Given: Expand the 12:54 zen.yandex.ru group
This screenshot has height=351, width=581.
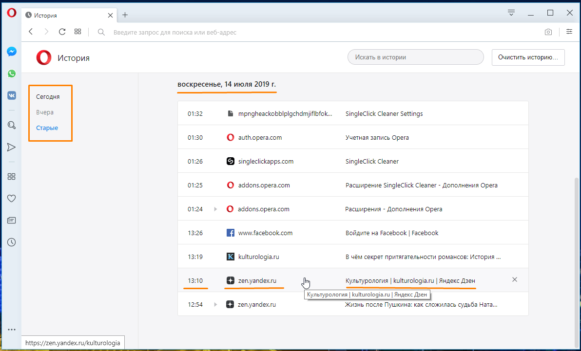Looking at the screenshot, I should pos(215,305).
